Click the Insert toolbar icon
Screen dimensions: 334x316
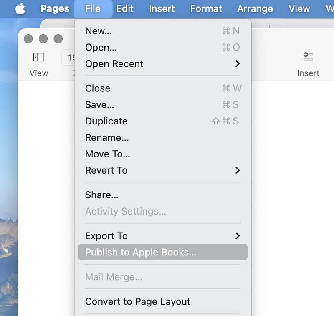[x=308, y=57]
